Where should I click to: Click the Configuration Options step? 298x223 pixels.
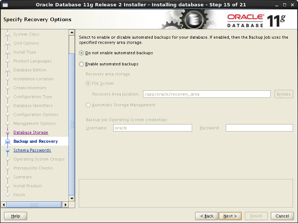[36, 115]
